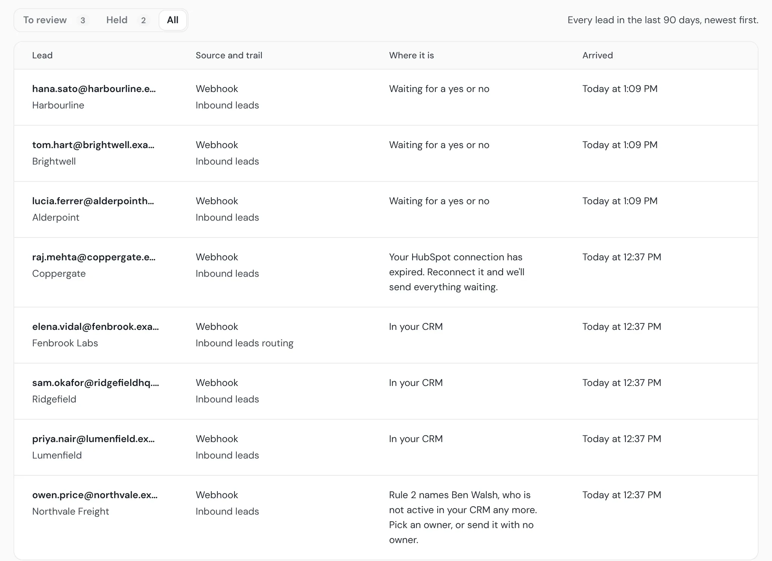Open the Held tab
The image size is (772, 561).
(x=127, y=20)
